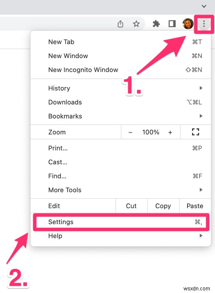215x293 pixels.
Task: Decrease zoom with the minus button
Action: [130, 132]
